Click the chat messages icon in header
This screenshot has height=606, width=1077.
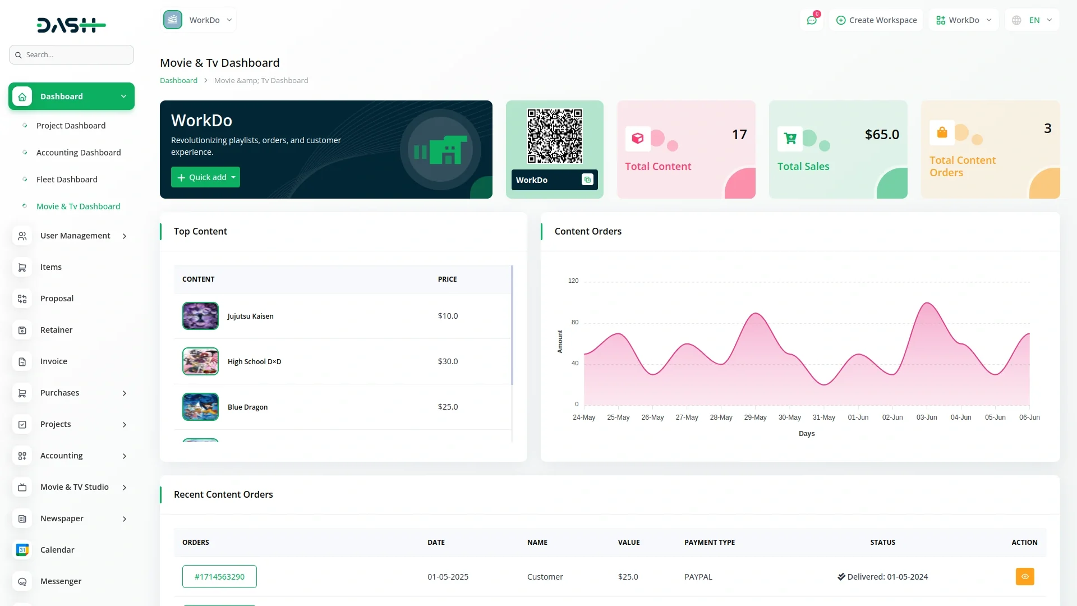[x=812, y=20]
